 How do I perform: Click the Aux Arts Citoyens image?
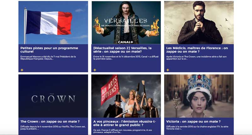click(126, 96)
